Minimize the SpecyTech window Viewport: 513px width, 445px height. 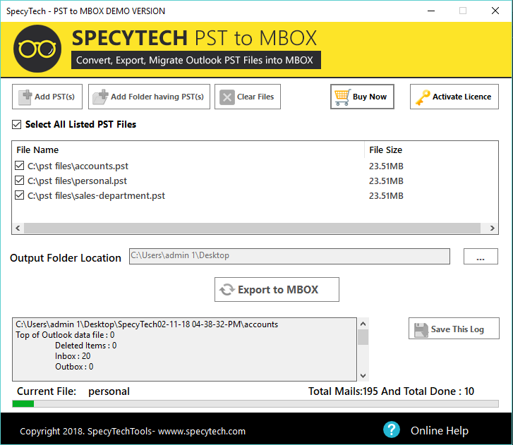431,11
